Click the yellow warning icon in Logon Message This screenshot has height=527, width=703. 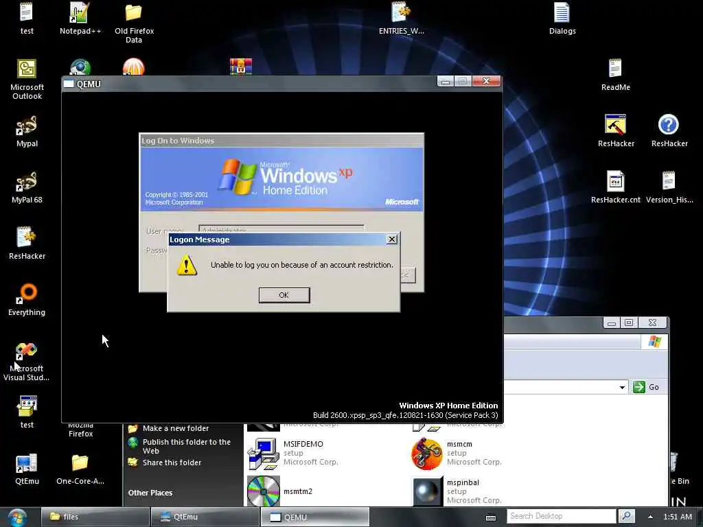(x=187, y=265)
